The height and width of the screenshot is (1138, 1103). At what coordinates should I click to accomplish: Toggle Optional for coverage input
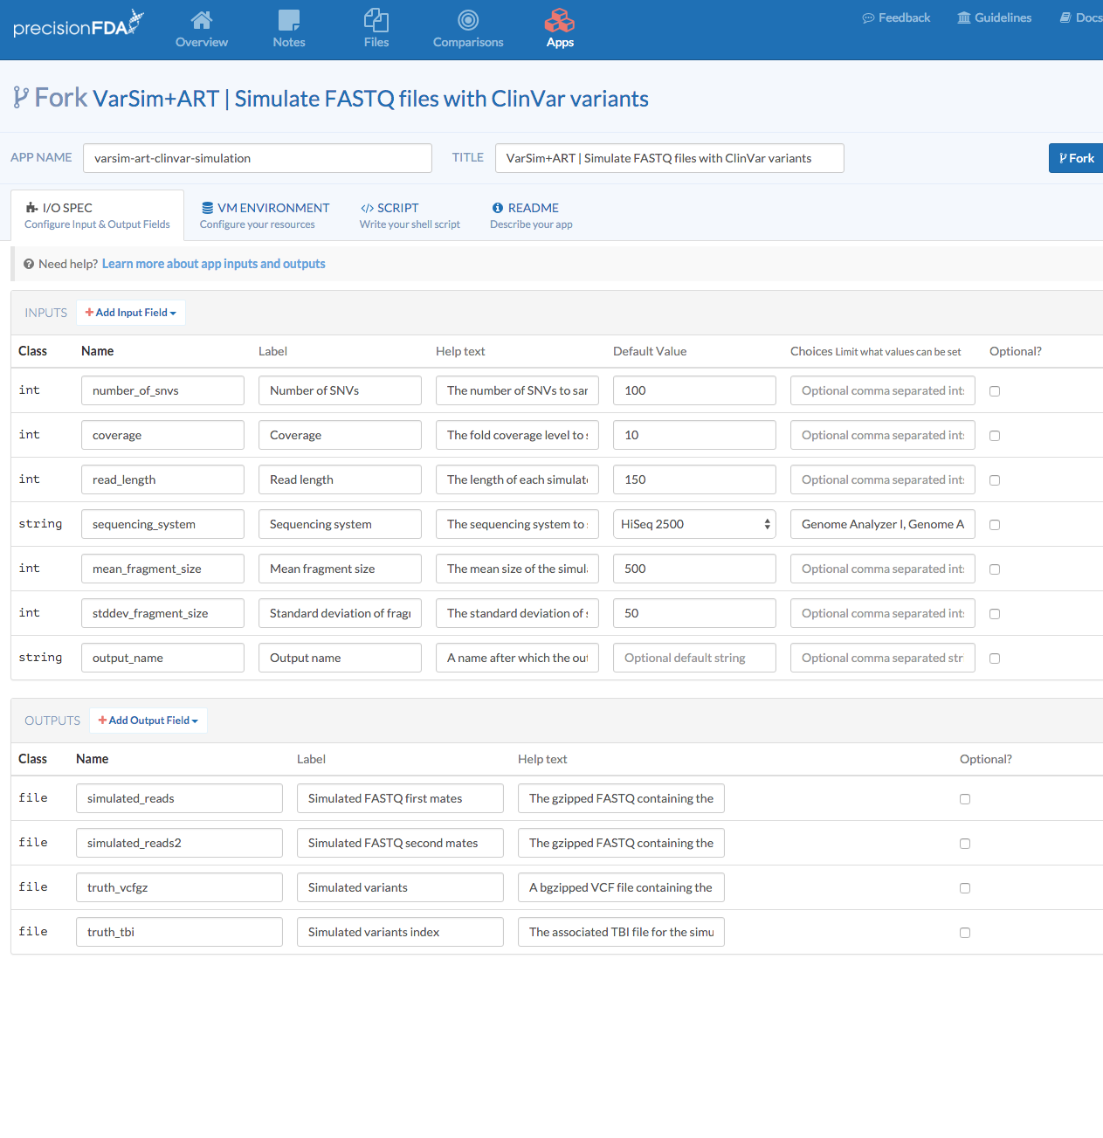point(995,436)
